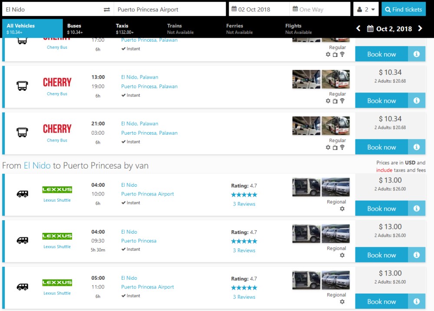The image size is (434, 311).
Task: Click El Nido link in van section heading
Action: [x=37, y=165]
